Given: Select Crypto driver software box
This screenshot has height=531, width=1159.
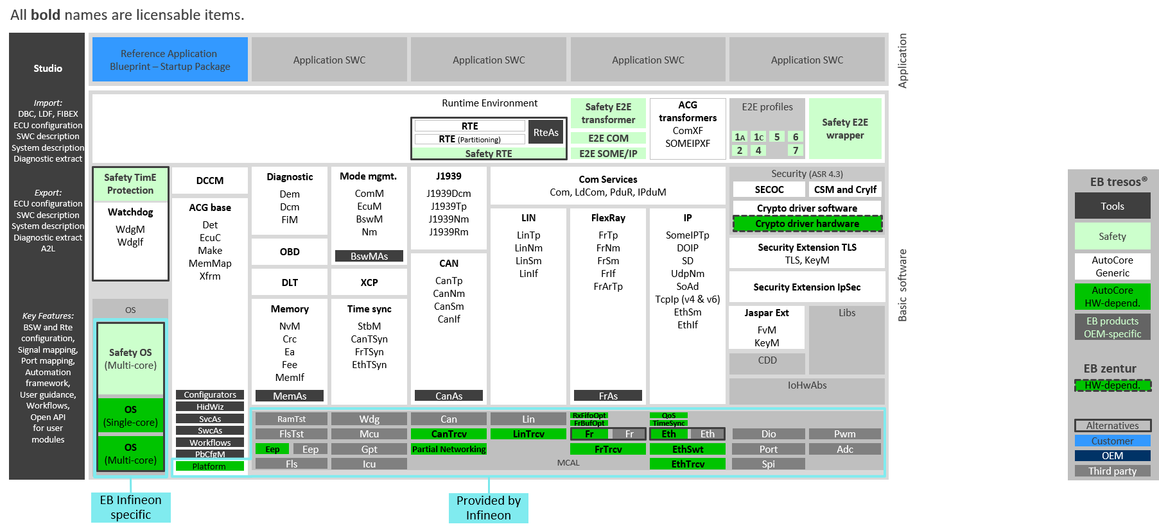Looking at the screenshot, I should point(807,208).
